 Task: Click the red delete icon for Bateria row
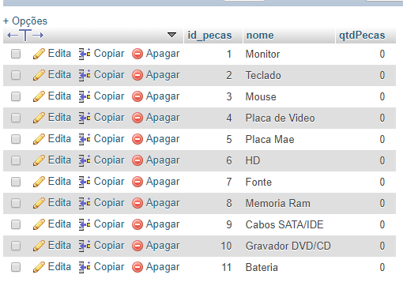tap(137, 267)
